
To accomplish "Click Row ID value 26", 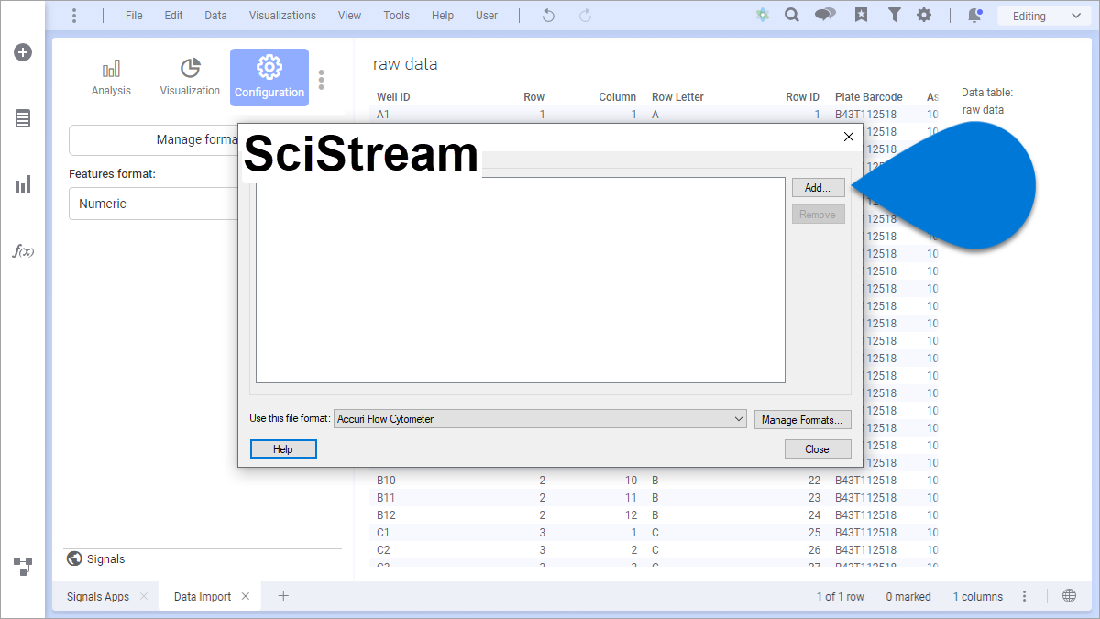I will (x=815, y=549).
